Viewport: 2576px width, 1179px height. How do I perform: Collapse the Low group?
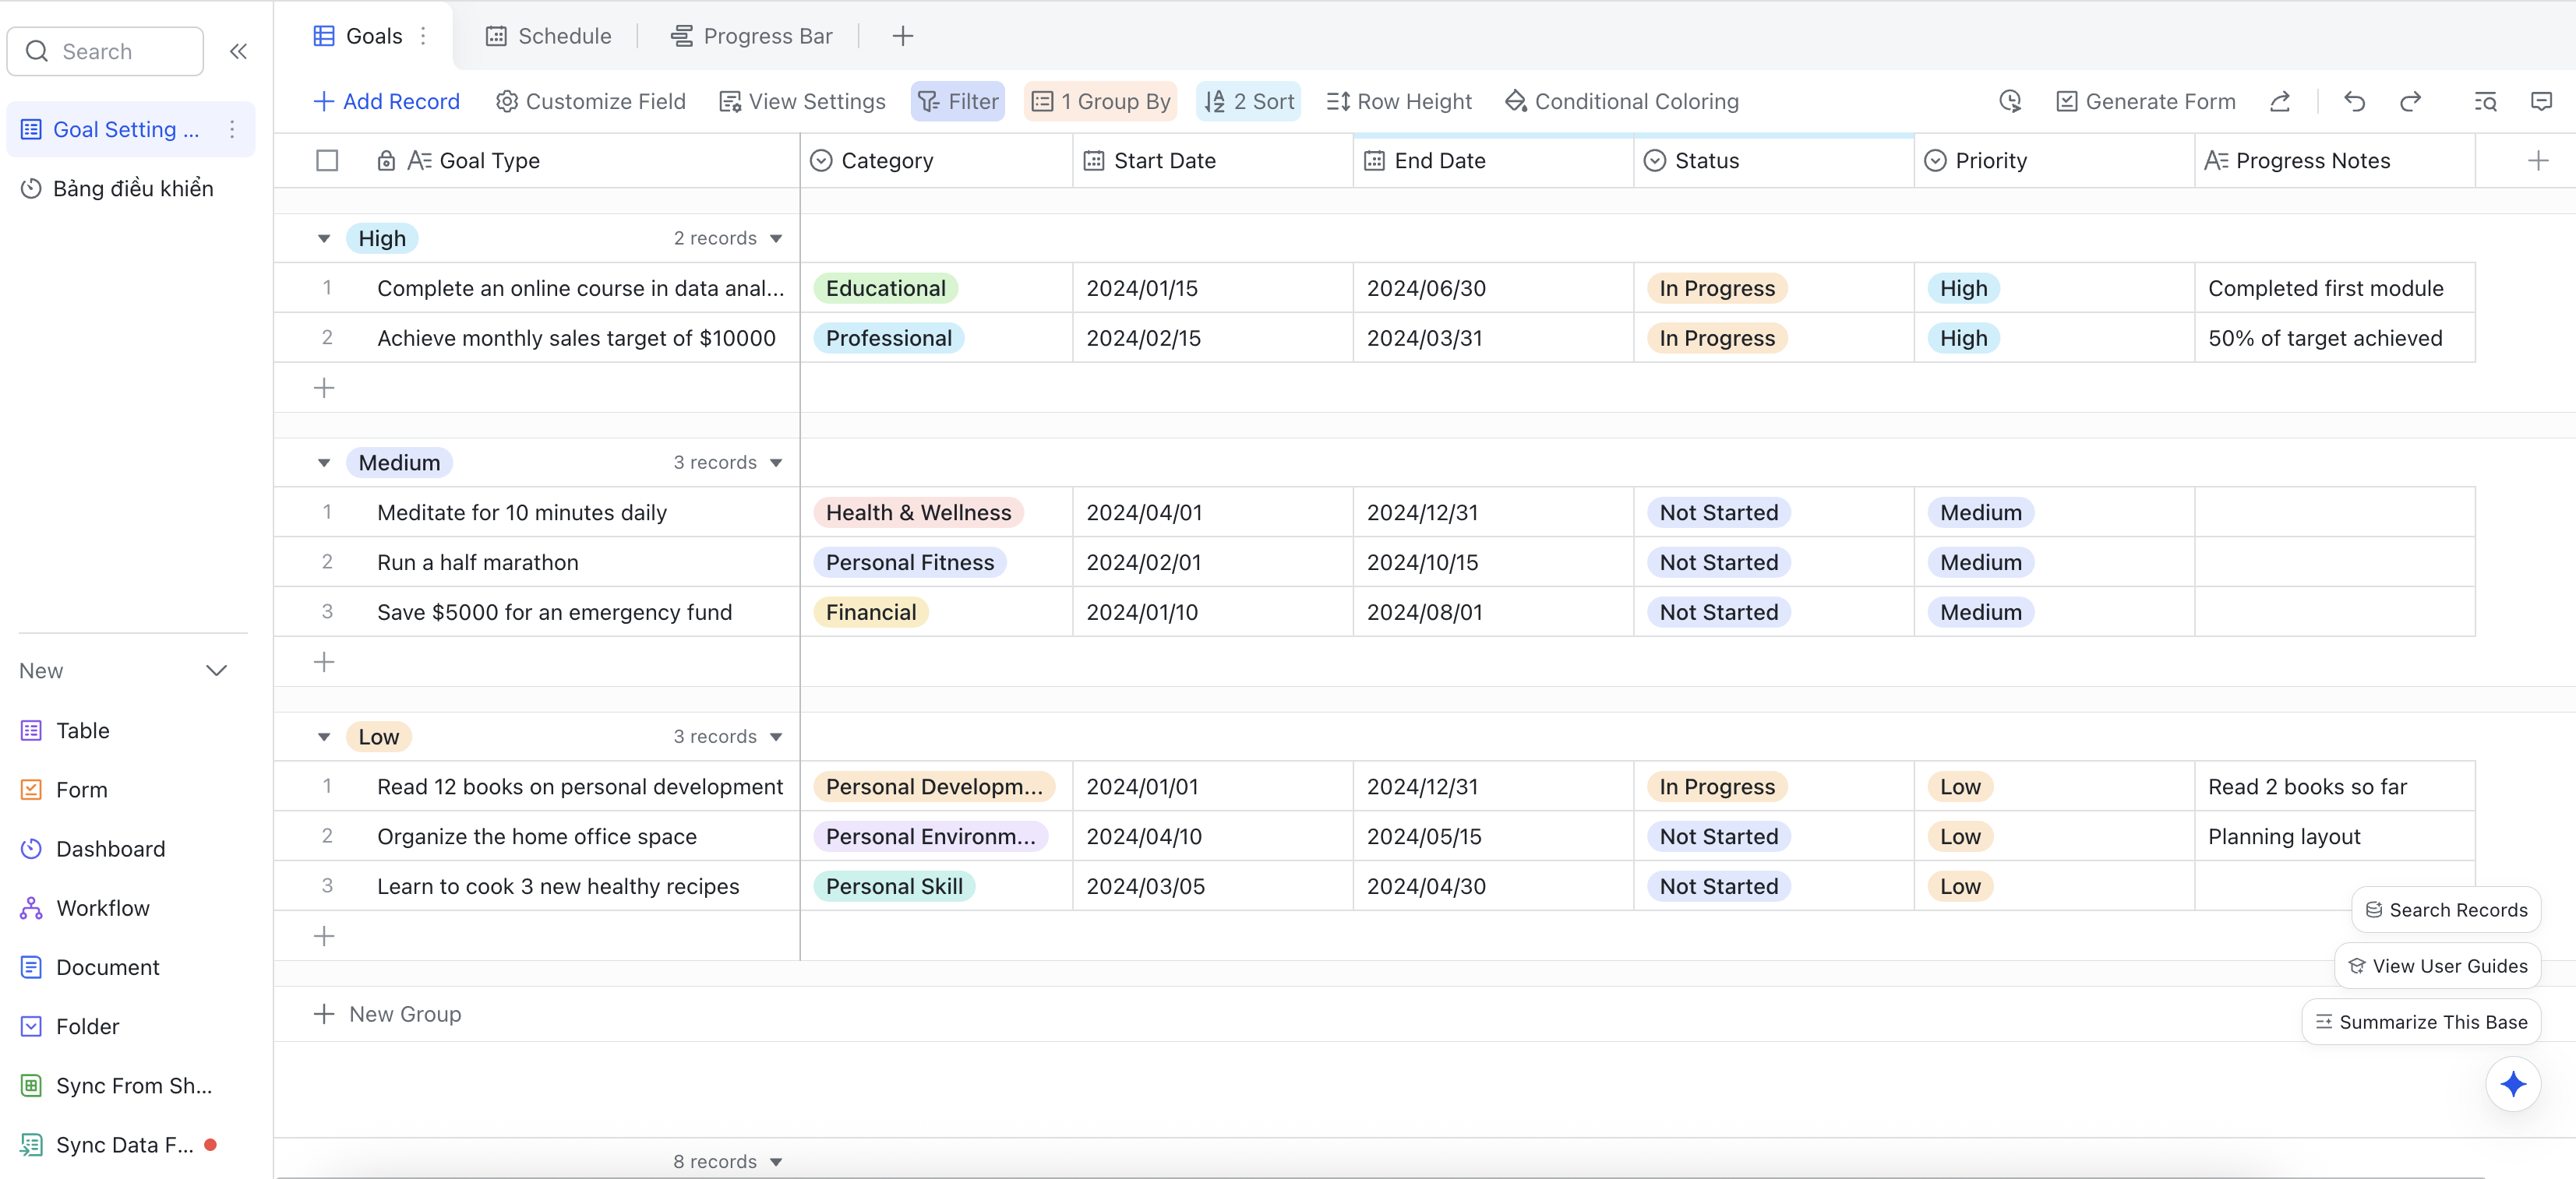coord(324,737)
